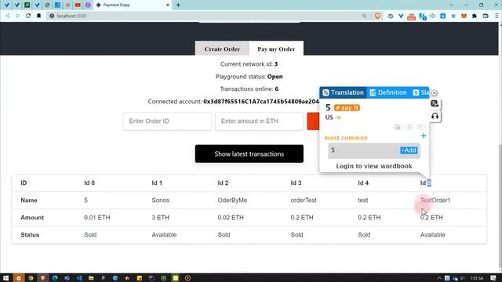Viewport: 502px width, 282px height.
Task: Click the orderTest name cell
Action: click(x=304, y=201)
